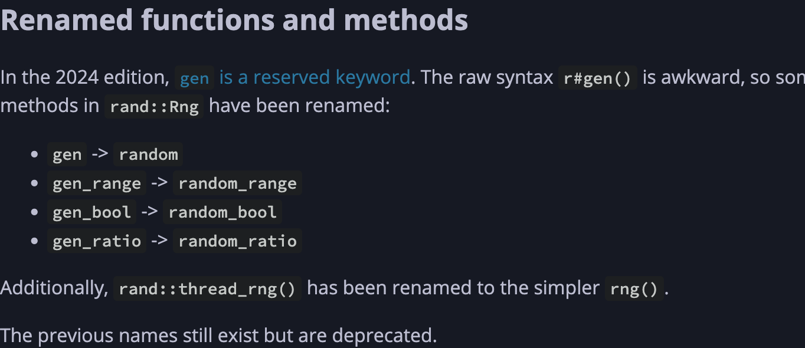
Task: Click the r#gen() inline code snippet
Action: coord(597,78)
